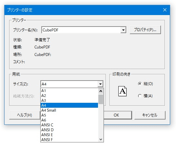Open the printer name dropdown arrow
The height and width of the screenshot is (146, 176).
click(123, 30)
